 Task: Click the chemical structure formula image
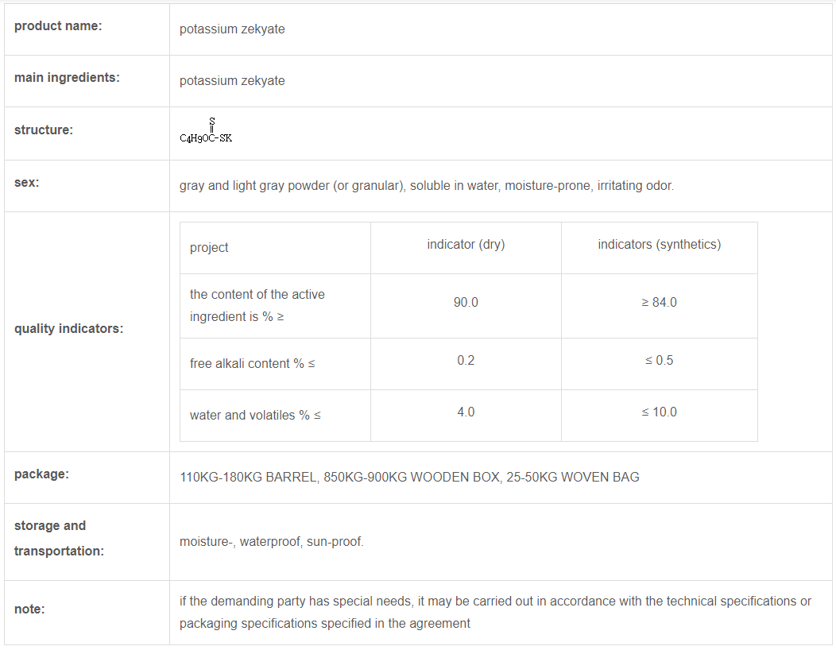[x=206, y=132]
